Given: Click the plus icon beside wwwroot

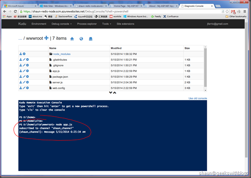Looking at the screenshot, I should coord(46,38).
